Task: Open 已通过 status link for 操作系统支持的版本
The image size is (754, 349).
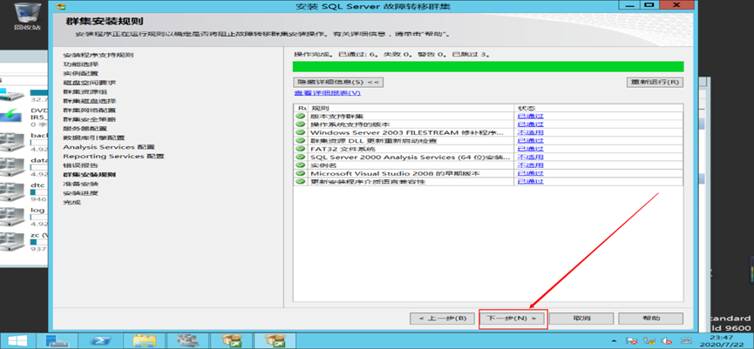Action: pyautogui.click(x=530, y=124)
